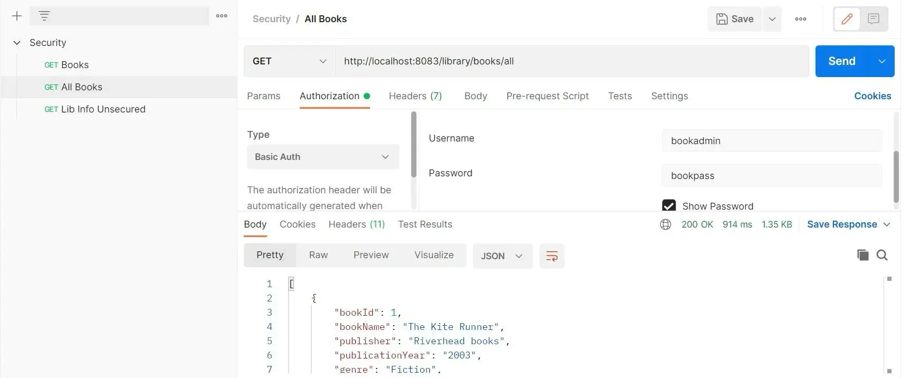This screenshot has height=378, width=910.
Task: Open the Headers (7) request tab
Action: [415, 96]
